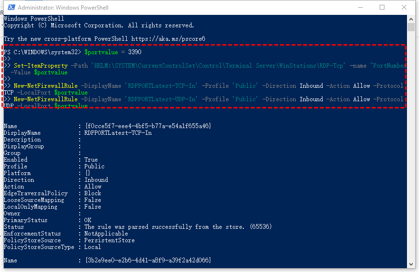Click the PolicyStoreSource value 'PersistentStore'
This screenshot has width=419, height=272.
[109, 240]
